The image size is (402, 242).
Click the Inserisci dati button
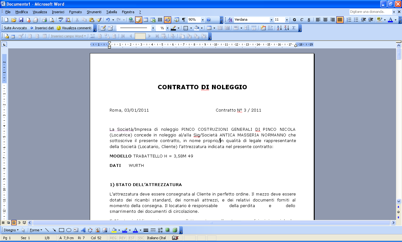click(x=42, y=28)
